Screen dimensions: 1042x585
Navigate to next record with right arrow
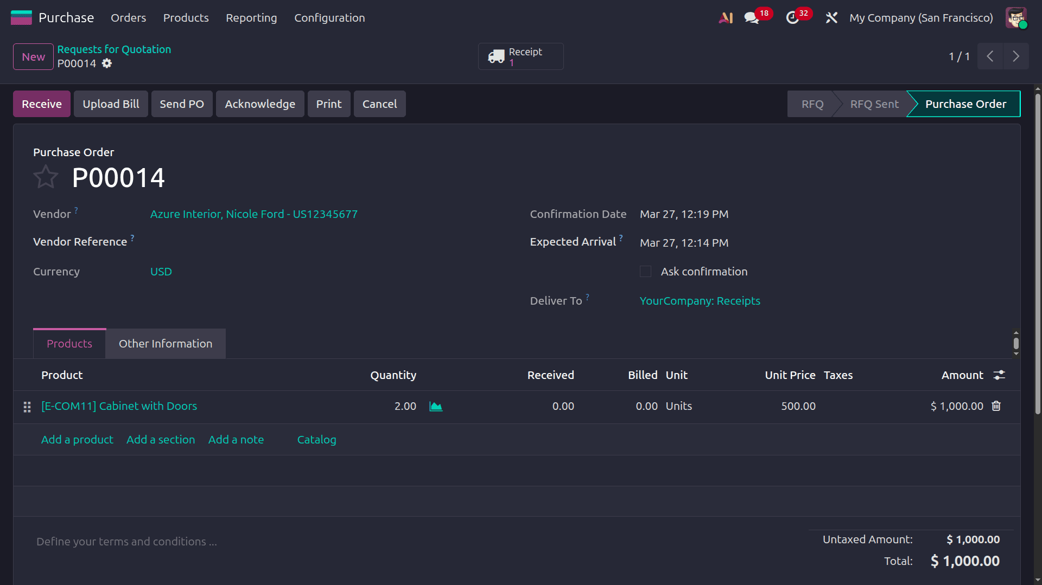coord(1016,56)
